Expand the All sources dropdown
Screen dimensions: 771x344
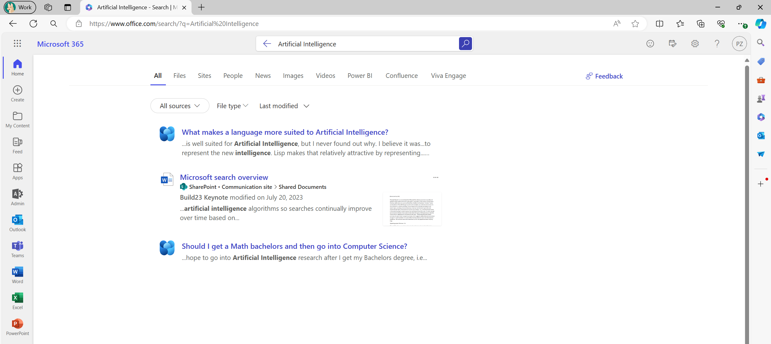pos(180,106)
